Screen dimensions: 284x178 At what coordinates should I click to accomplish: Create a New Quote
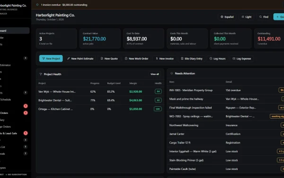point(109,58)
